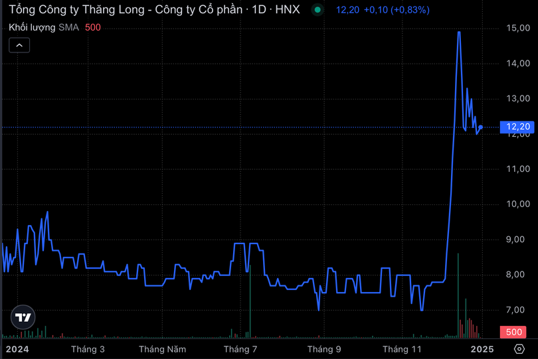This screenshot has width=538, height=359.
Task: Click the 10,00 price axis label
Action: coord(518,204)
